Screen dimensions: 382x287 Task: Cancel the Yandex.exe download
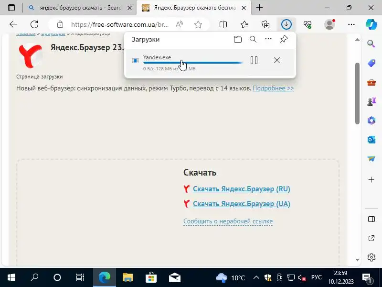coord(277,60)
